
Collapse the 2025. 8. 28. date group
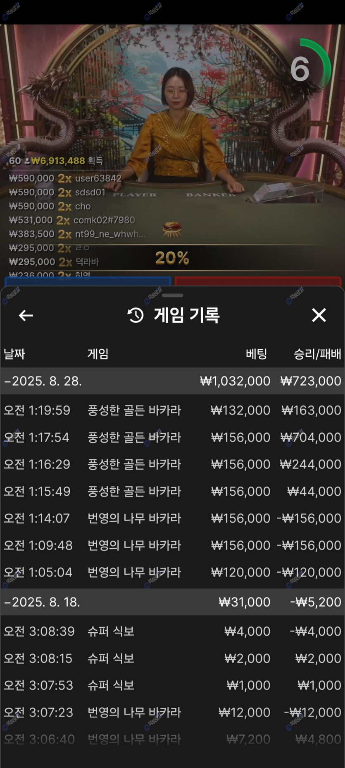pos(173,381)
